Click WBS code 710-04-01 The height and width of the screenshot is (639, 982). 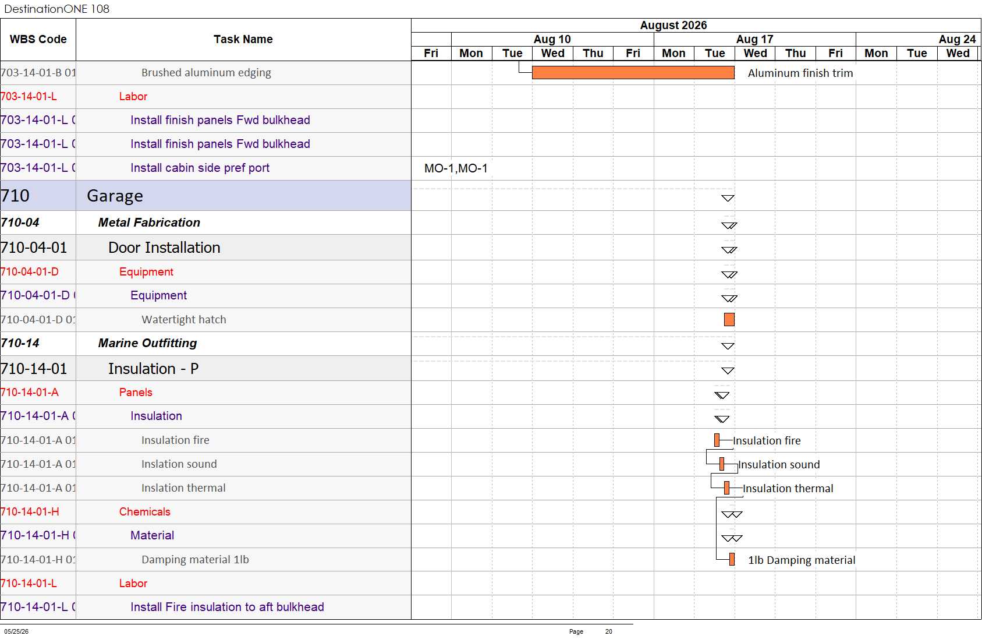click(34, 248)
